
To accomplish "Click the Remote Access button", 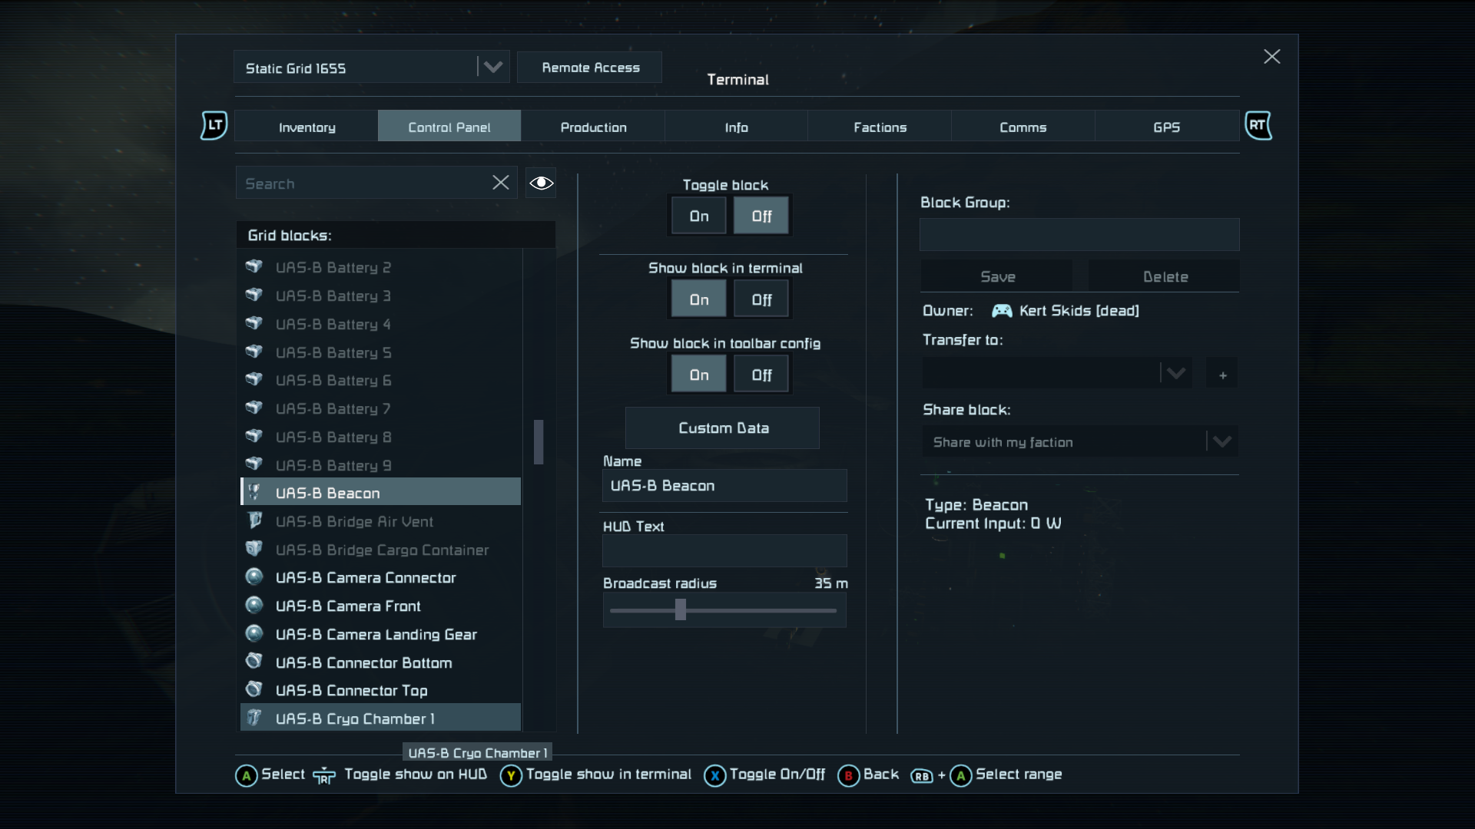I will tap(590, 68).
